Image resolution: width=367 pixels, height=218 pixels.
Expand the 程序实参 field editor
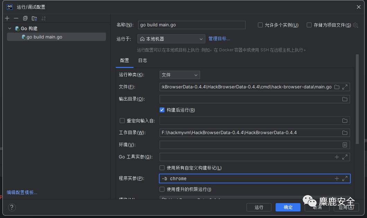click(344, 178)
